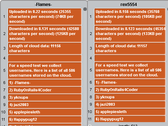Select the -Flames- list title

pyautogui.click(x=43, y=5)
